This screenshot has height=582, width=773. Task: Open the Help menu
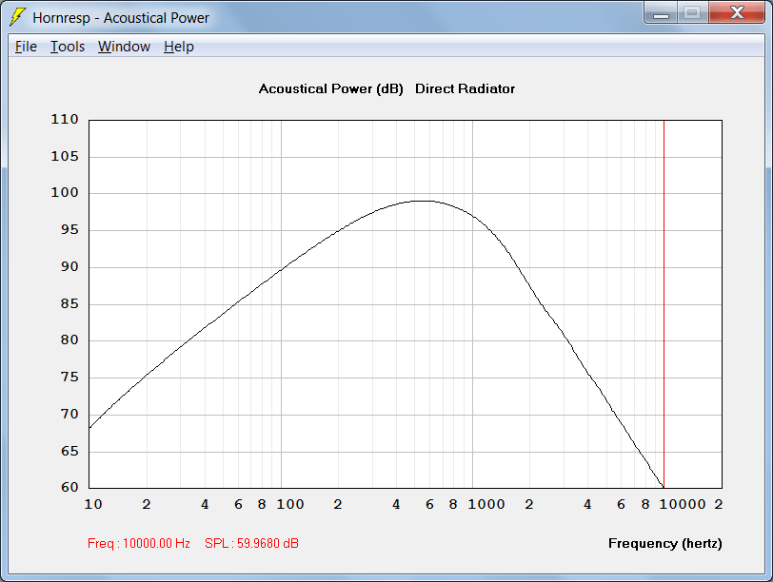(x=179, y=47)
